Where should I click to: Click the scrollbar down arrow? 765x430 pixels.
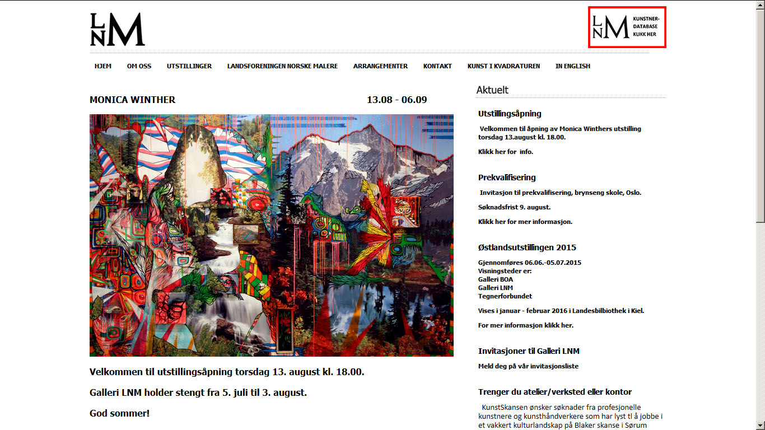coord(760,426)
